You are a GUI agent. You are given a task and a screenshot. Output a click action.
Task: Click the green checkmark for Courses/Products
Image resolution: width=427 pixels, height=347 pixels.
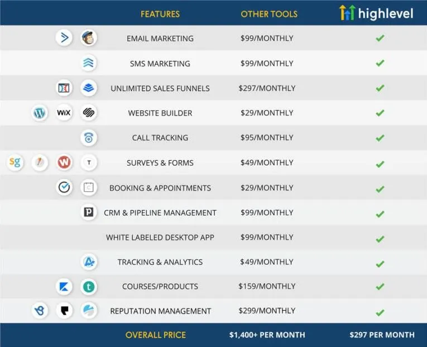(x=380, y=286)
